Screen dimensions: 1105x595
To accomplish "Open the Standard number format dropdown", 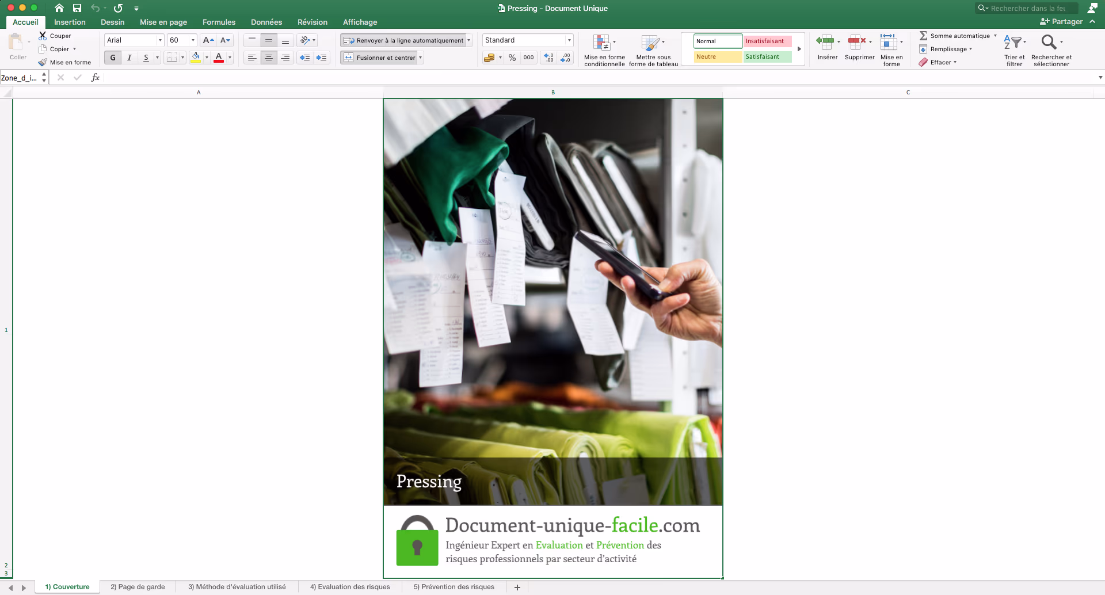I will click(x=569, y=40).
